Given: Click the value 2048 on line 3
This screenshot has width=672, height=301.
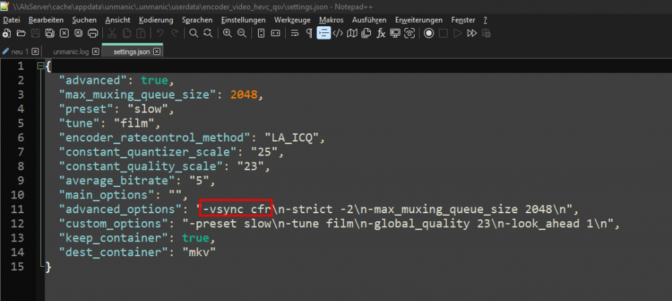Looking at the screenshot, I should pos(244,95).
